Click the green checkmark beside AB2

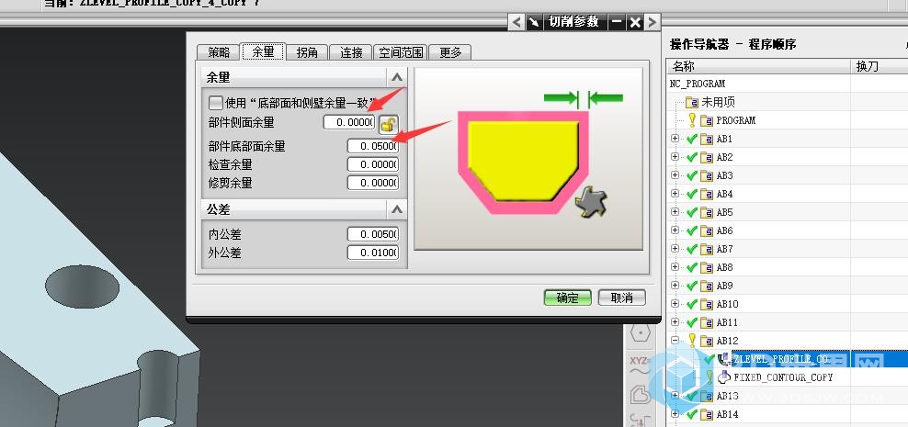[691, 157]
